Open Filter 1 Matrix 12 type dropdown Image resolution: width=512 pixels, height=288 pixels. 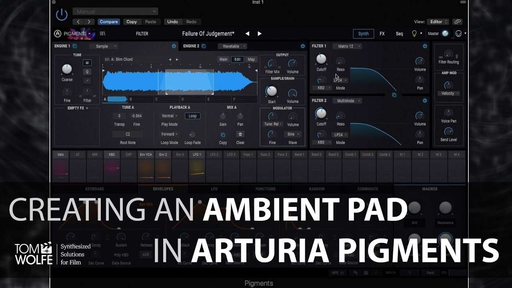(x=347, y=46)
